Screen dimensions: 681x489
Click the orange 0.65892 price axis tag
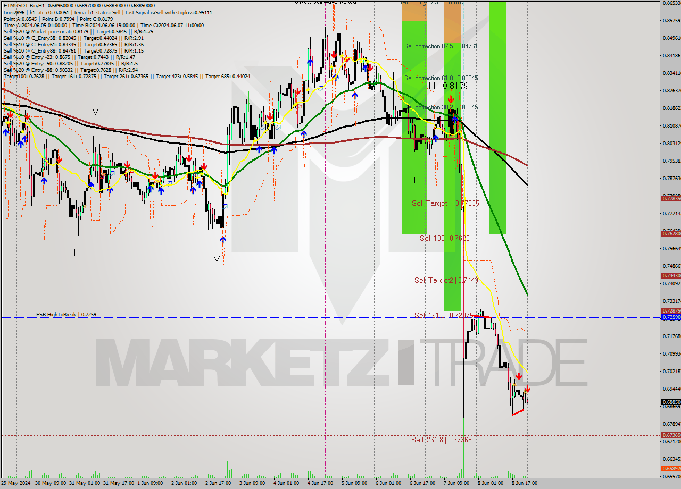tap(670, 468)
